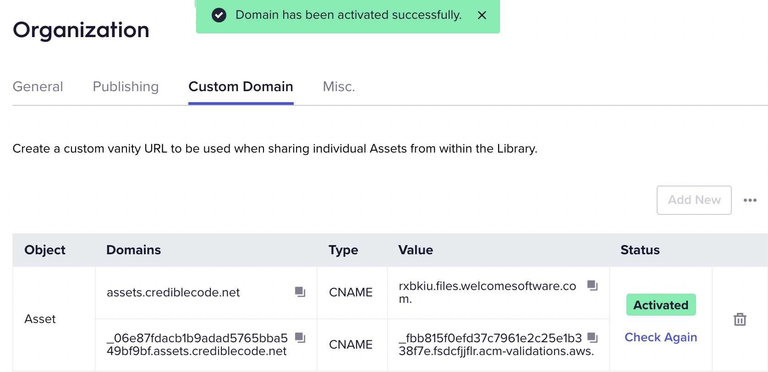Open the three-dot more options menu
Screen dimensions: 768x372
click(x=750, y=200)
